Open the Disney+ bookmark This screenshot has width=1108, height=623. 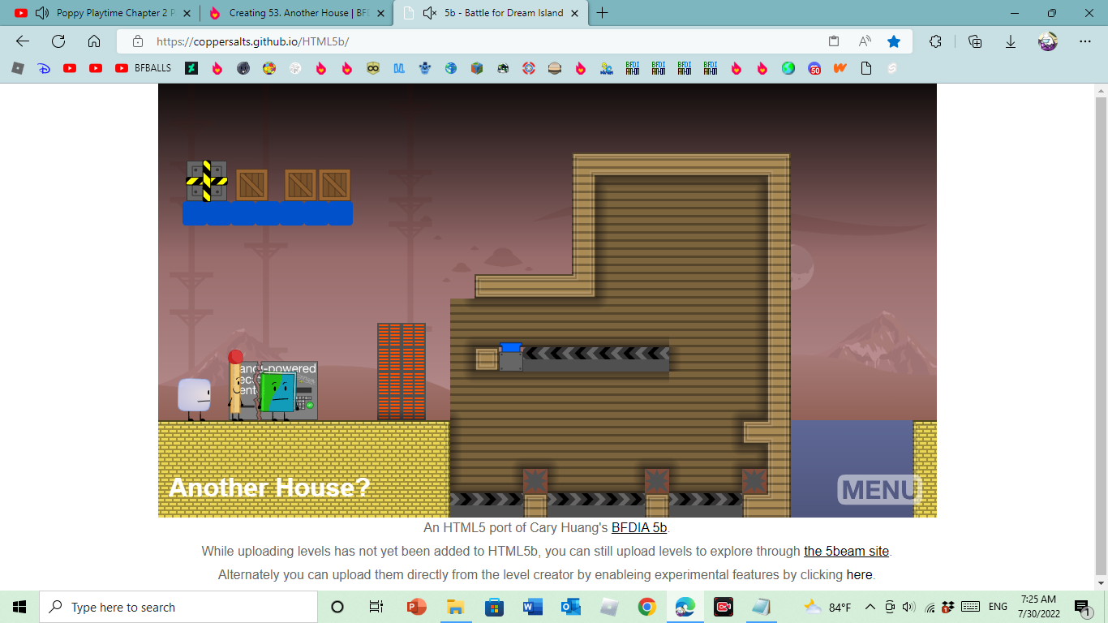(x=44, y=68)
